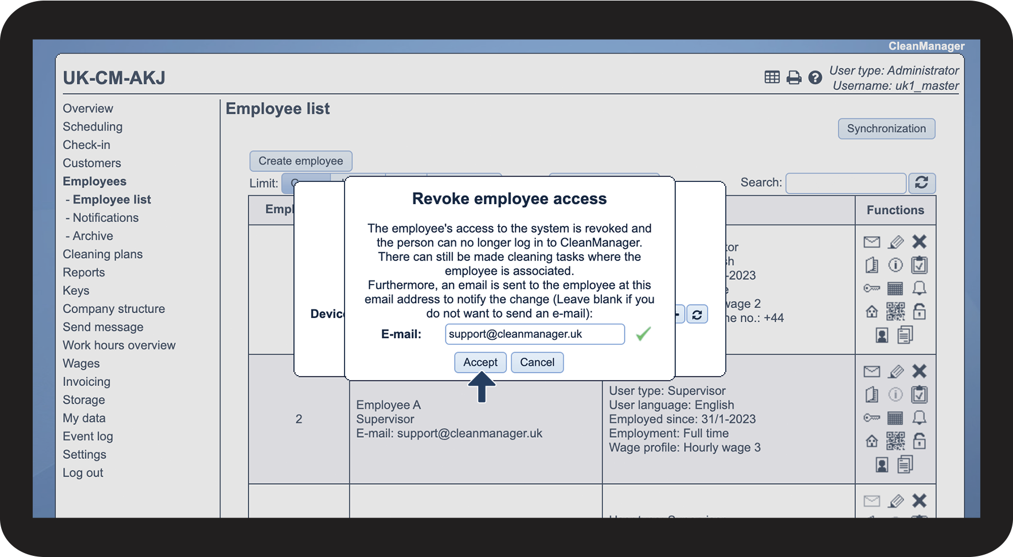Open the help question mark icon

pyautogui.click(x=815, y=77)
